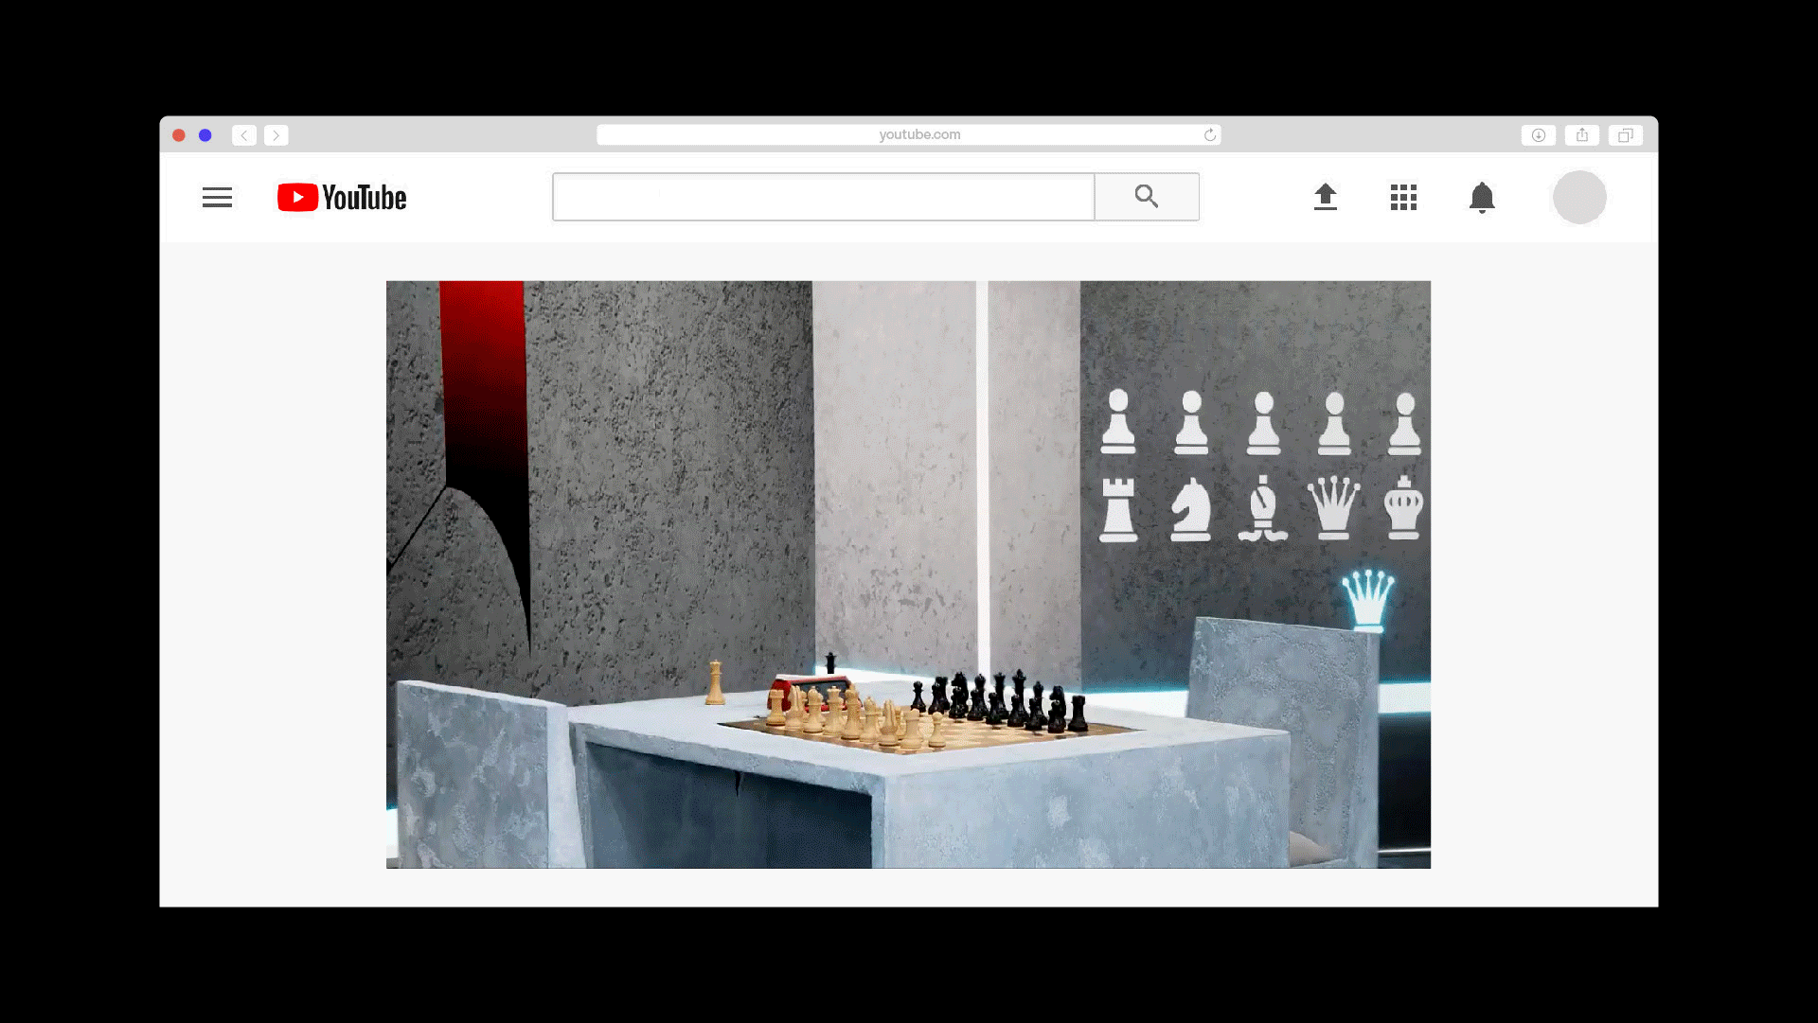The height and width of the screenshot is (1023, 1818).
Task: Click the upload video icon
Action: (1325, 197)
